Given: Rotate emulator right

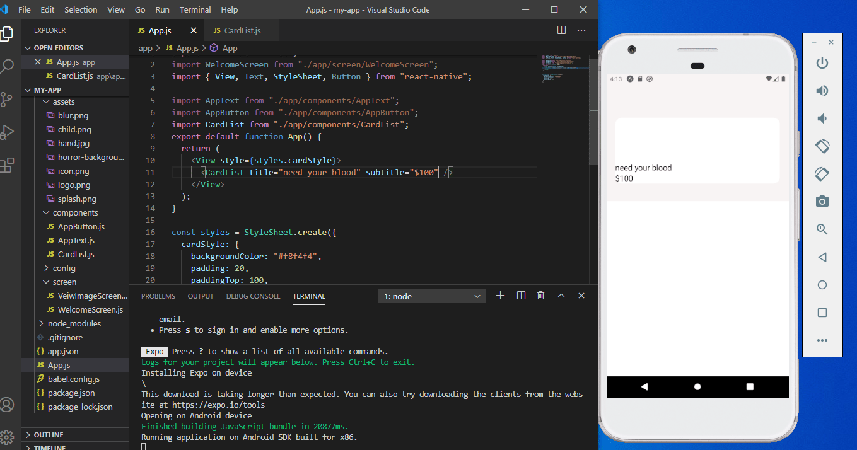Looking at the screenshot, I should point(822,174).
